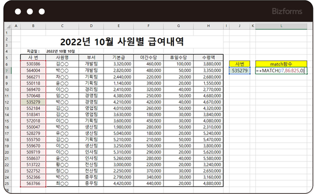
Task: Click the 기본급 column header cell
Action: [118, 57]
